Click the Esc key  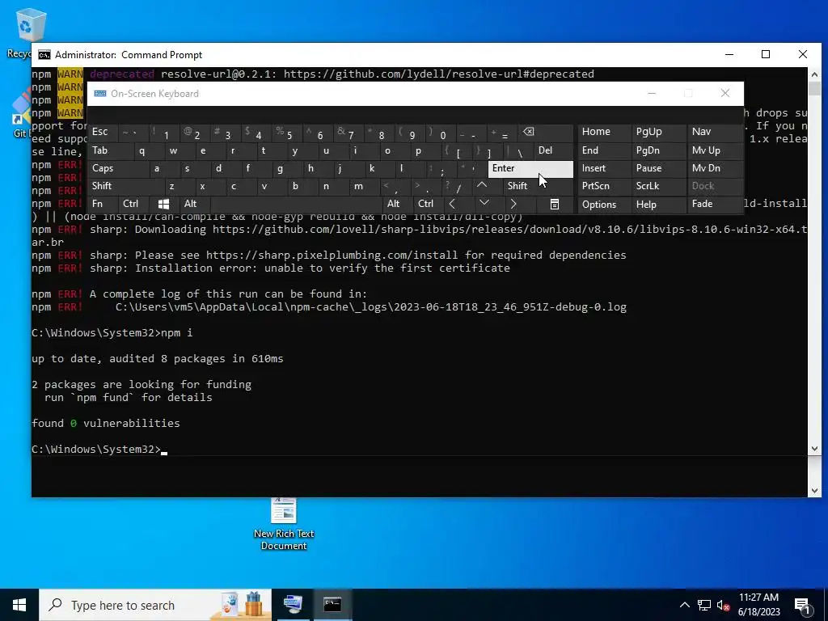[x=103, y=133]
